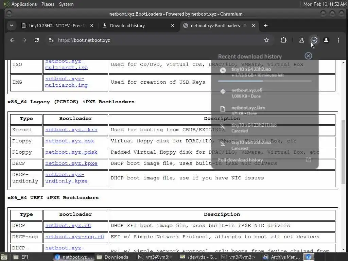Bookmark this page with the star icon
This screenshot has width=348, height=261.
pos(266,40)
